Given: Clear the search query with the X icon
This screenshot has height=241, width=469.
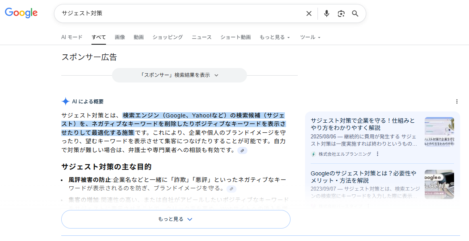Looking at the screenshot, I should tap(309, 13).
